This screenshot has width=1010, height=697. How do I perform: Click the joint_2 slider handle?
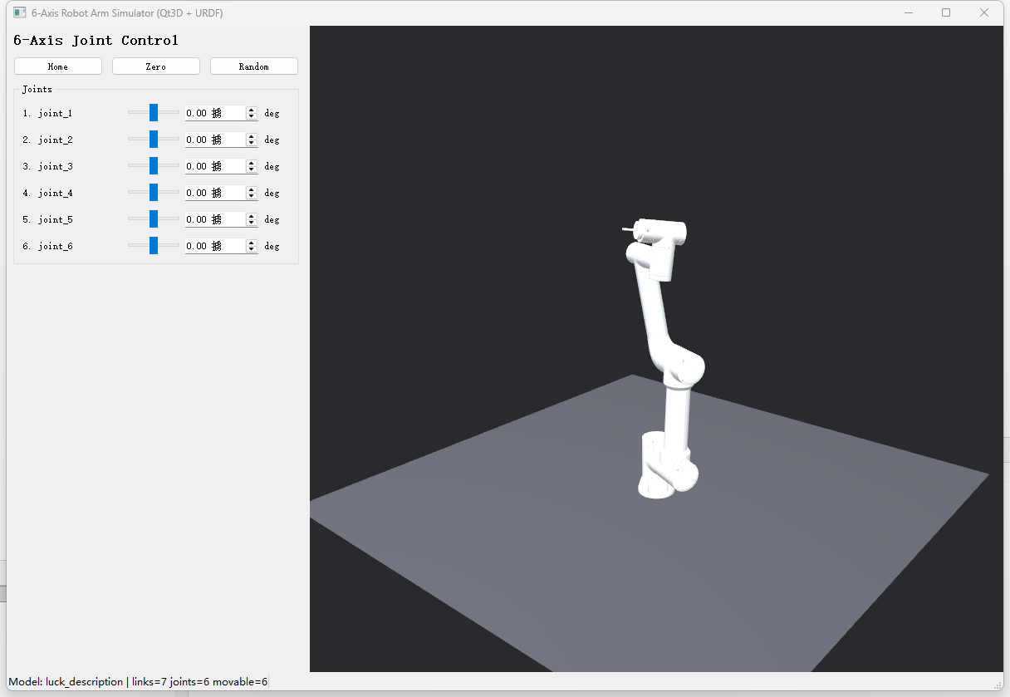[154, 140]
